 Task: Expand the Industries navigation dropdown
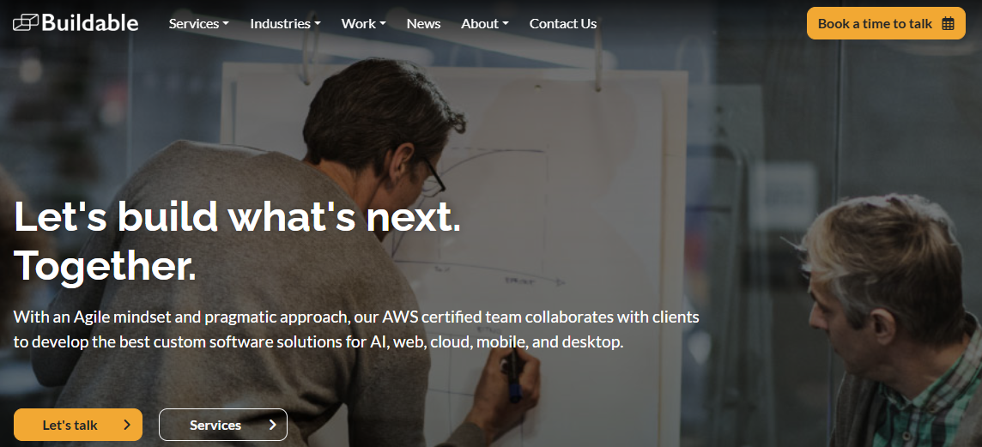click(x=285, y=24)
